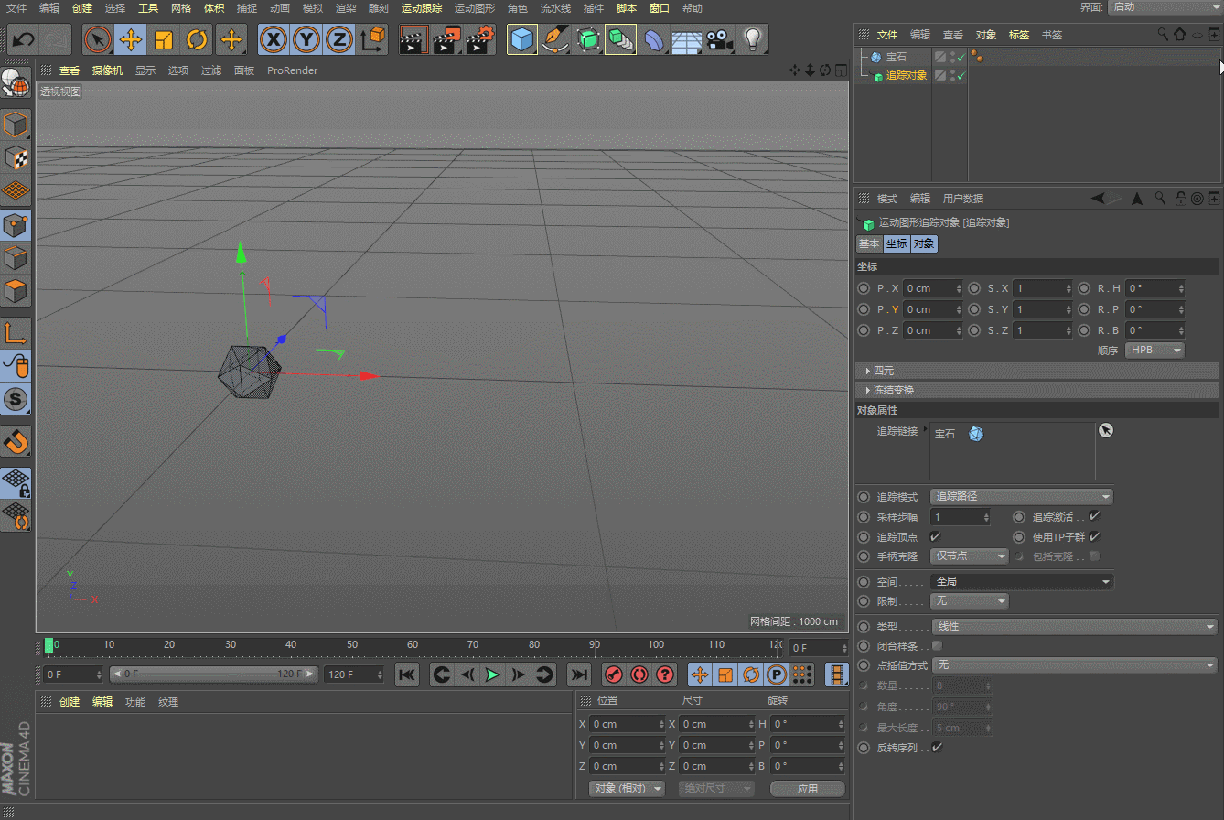The image size is (1224, 820).
Task: Click the 追踪链接 picker arrow icon
Action: tap(1105, 430)
